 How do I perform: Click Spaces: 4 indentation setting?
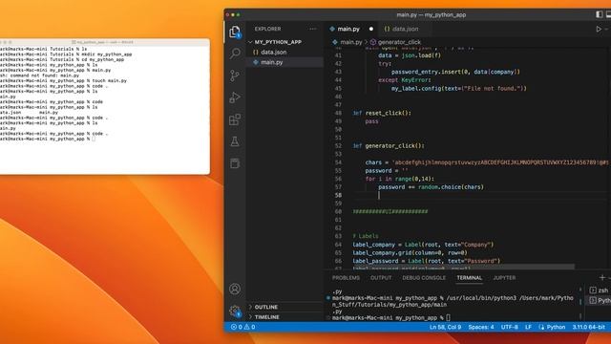pyautogui.click(x=481, y=327)
